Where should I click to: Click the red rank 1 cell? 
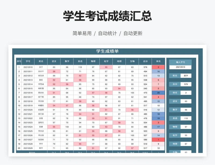pos(158,140)
